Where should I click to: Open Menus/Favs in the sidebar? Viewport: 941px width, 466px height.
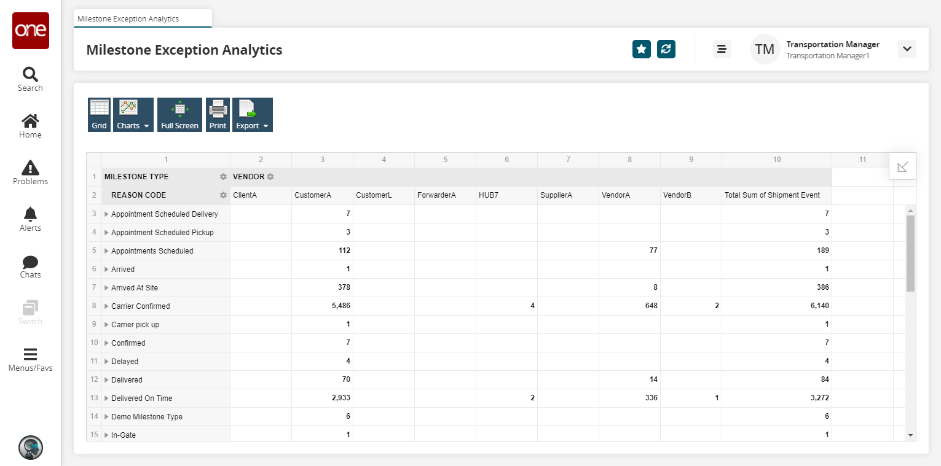[x=30, y=360]
